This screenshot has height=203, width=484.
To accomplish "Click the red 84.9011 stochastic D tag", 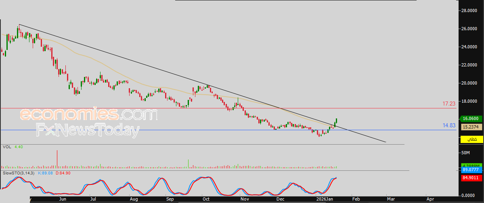I will click(471, 177).
